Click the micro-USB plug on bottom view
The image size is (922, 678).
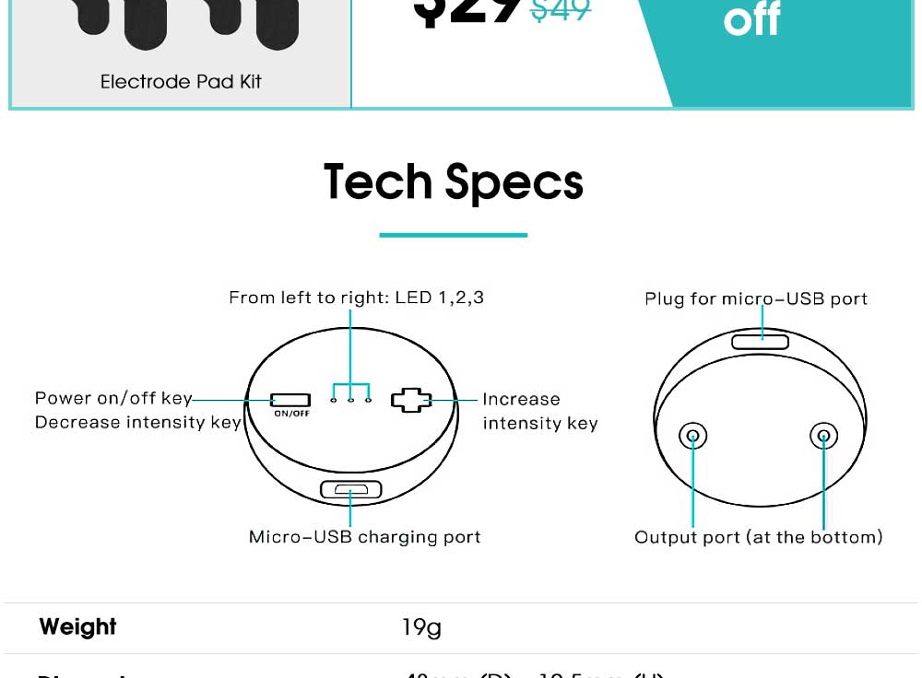(x=761, y=342)
